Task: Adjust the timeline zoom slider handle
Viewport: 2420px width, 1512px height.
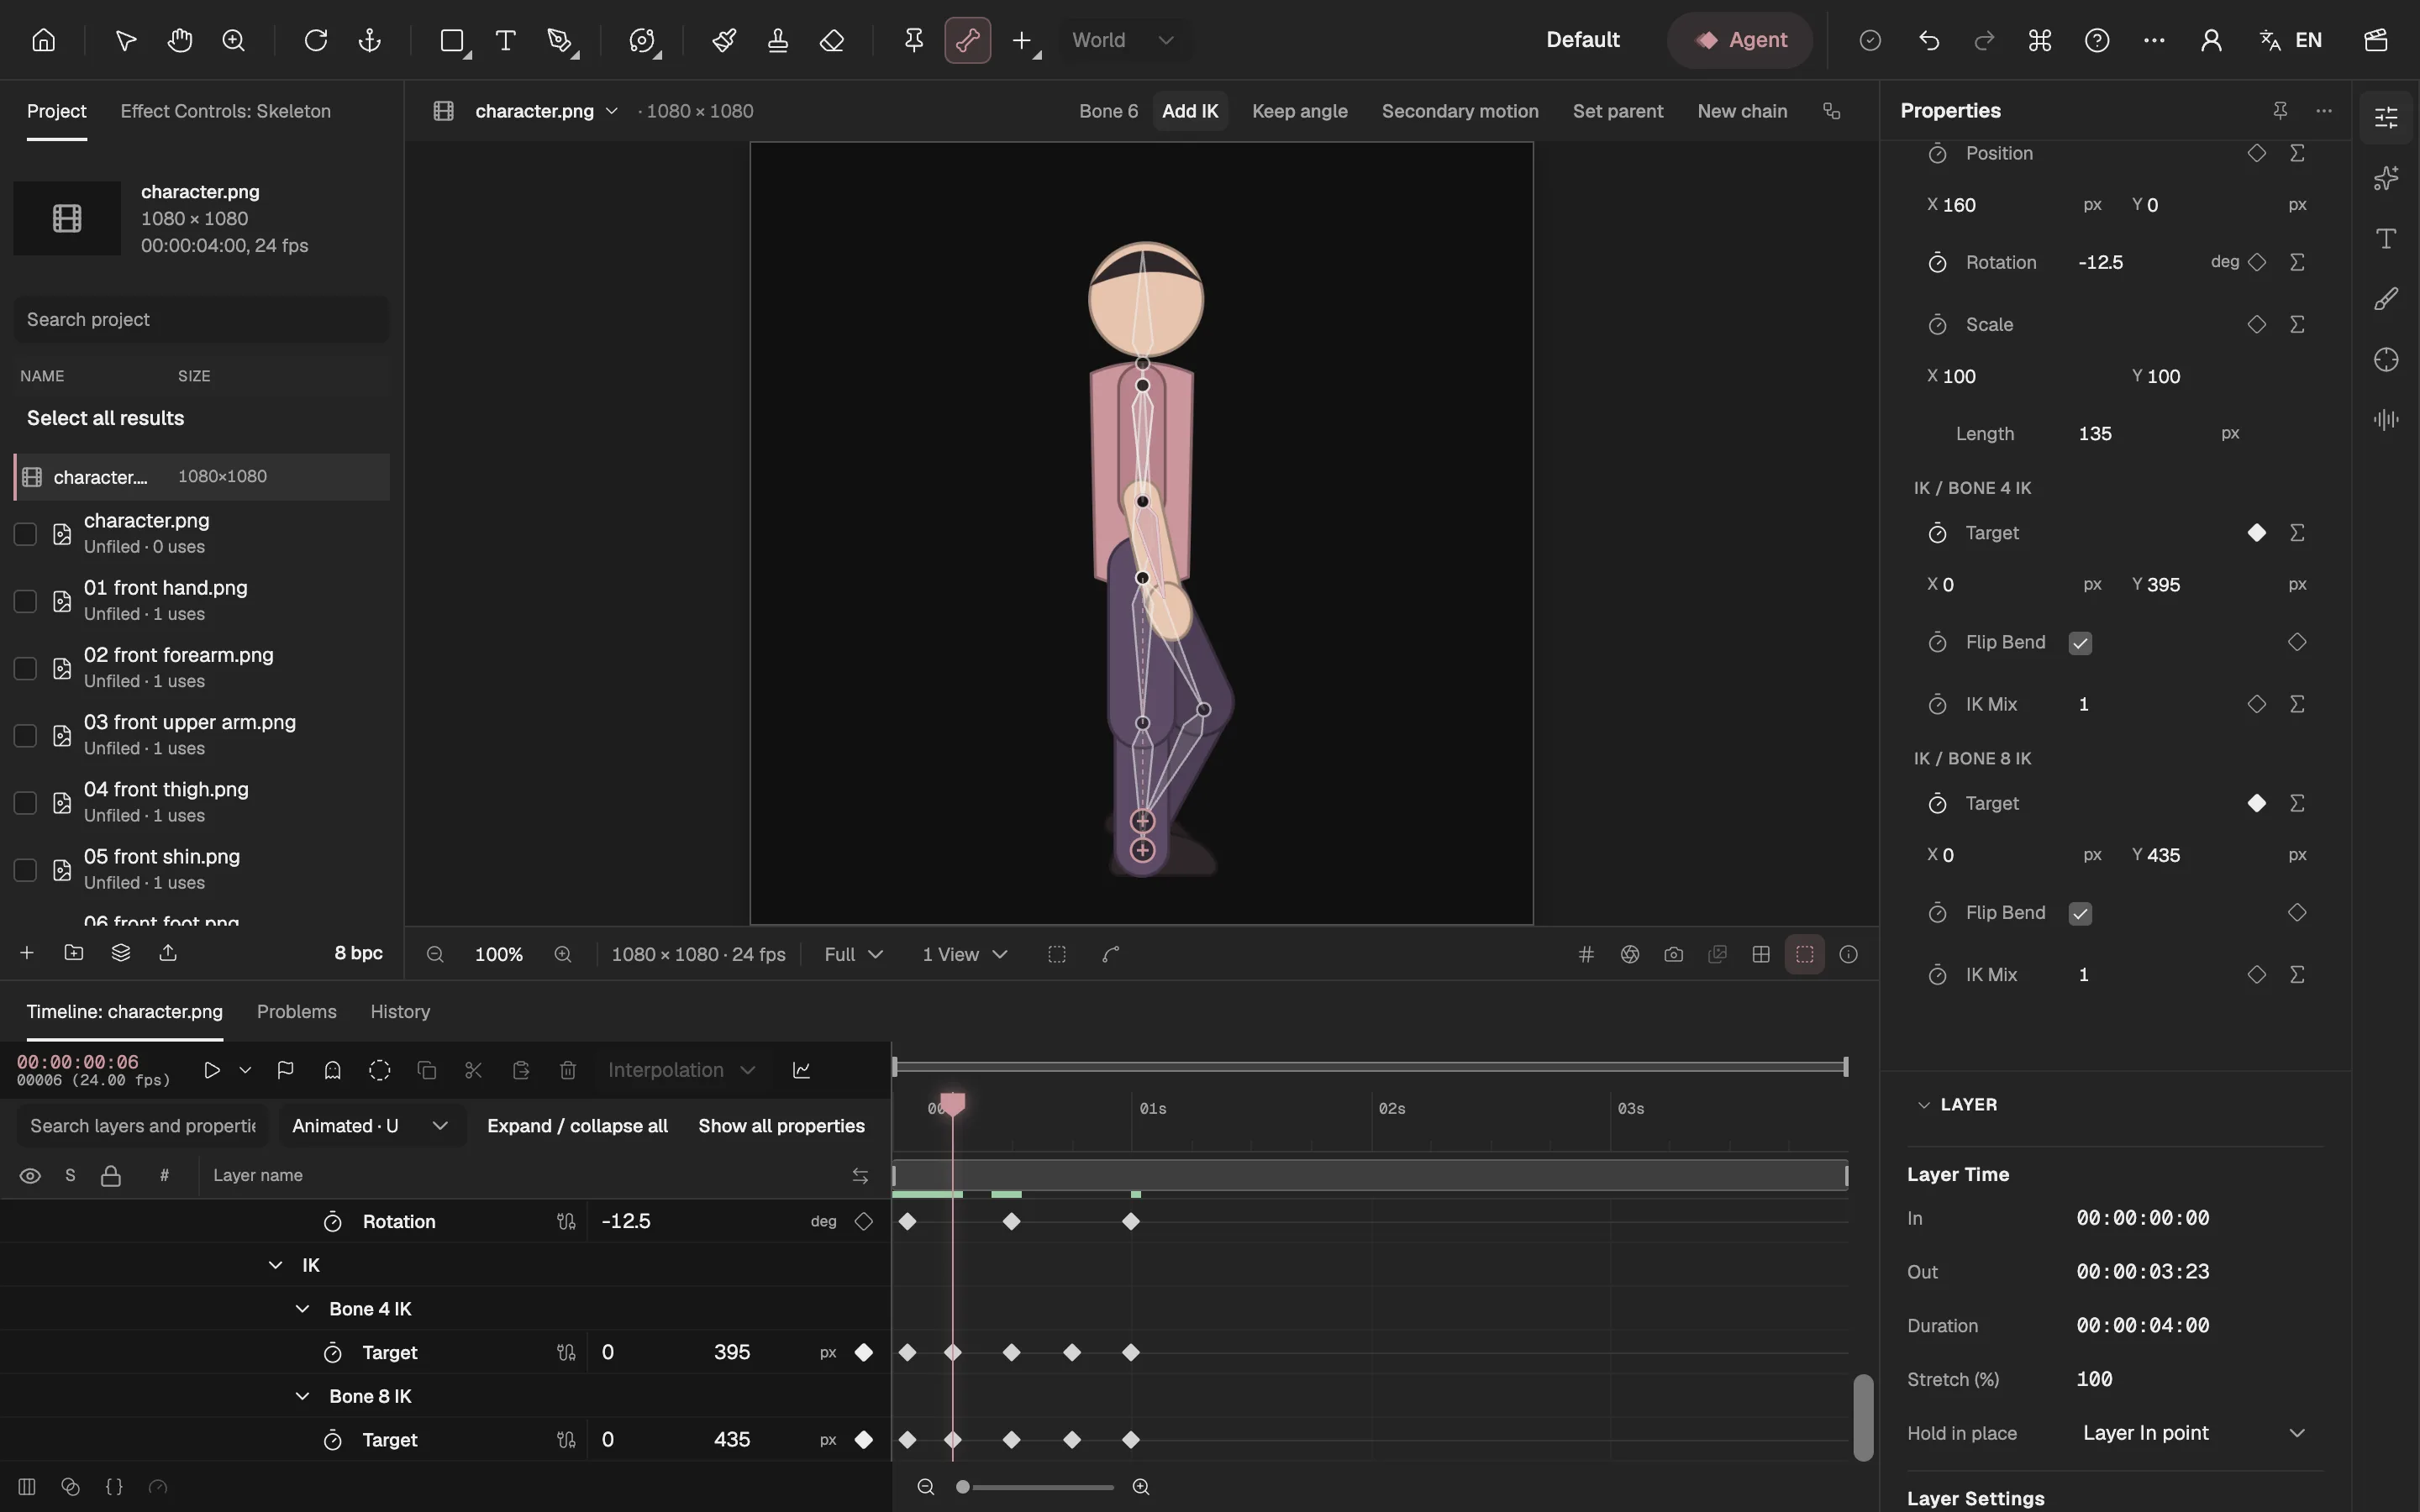Action: tap(962, 1487)
